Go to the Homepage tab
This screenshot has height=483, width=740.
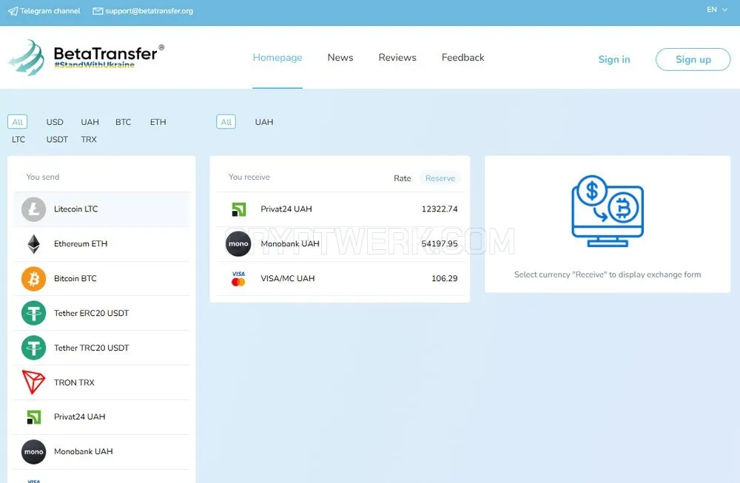pos(277,58)
